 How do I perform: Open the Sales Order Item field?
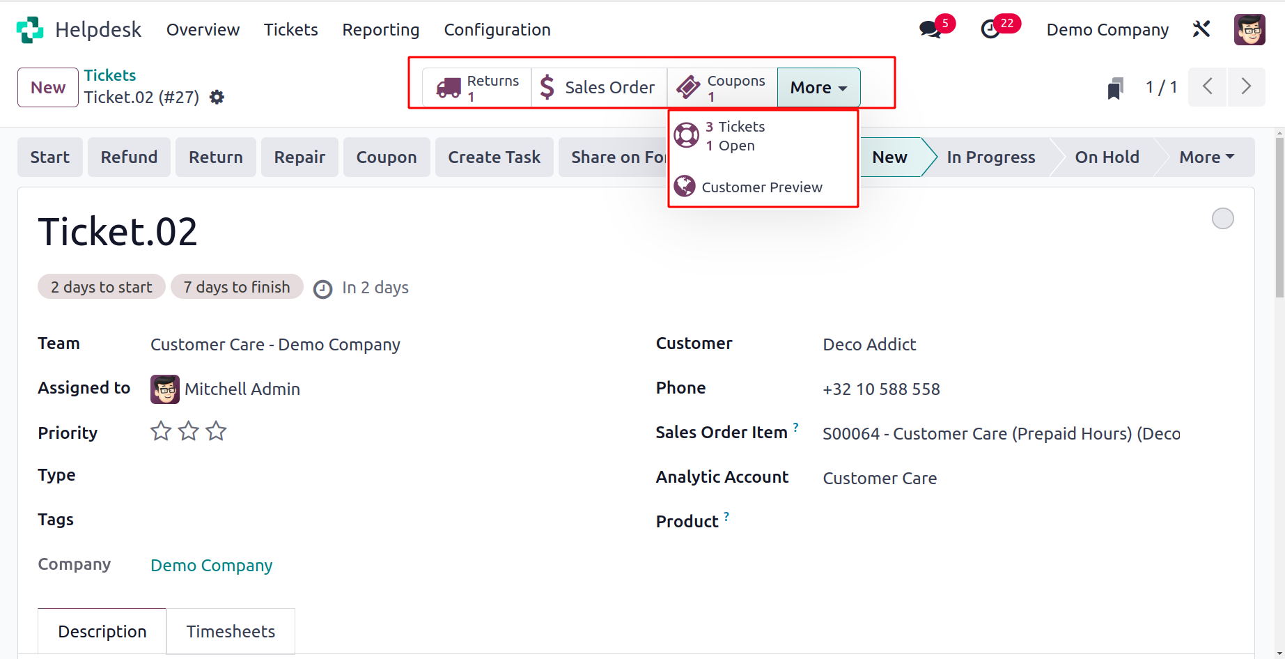(x=1002, y=434)
